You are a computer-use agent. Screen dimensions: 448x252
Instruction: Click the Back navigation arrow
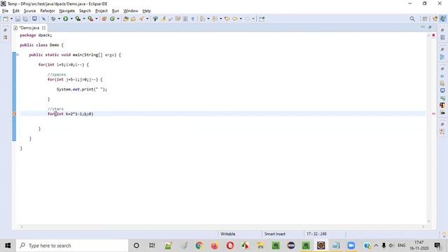pos(234,19)
